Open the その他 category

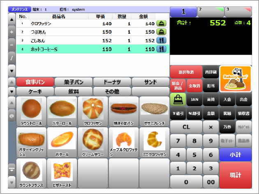pyautogui.click(x=112, y=91)
